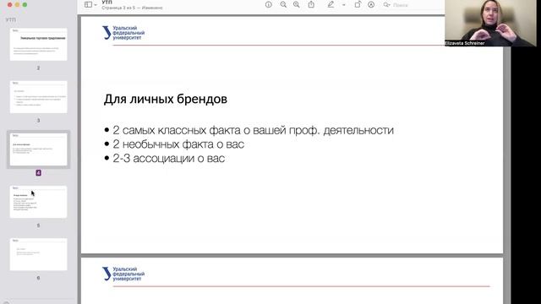
Task: Click bullet '2-3 ассоциации о вас'
Action: [x=169, y=159]
